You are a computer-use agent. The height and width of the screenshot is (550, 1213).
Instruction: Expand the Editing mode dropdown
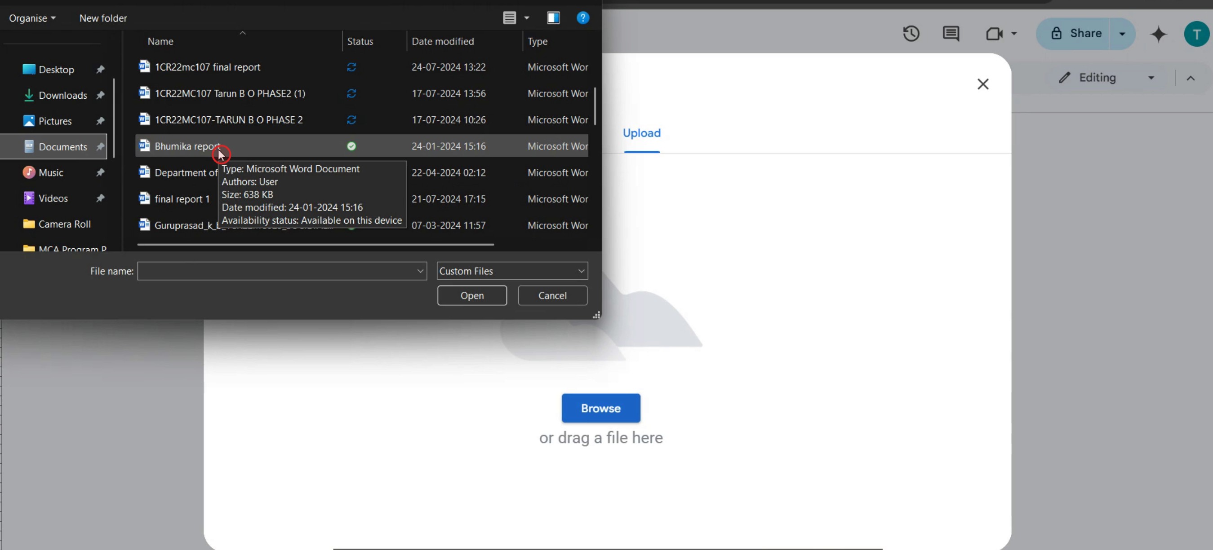coord(1151,78)
